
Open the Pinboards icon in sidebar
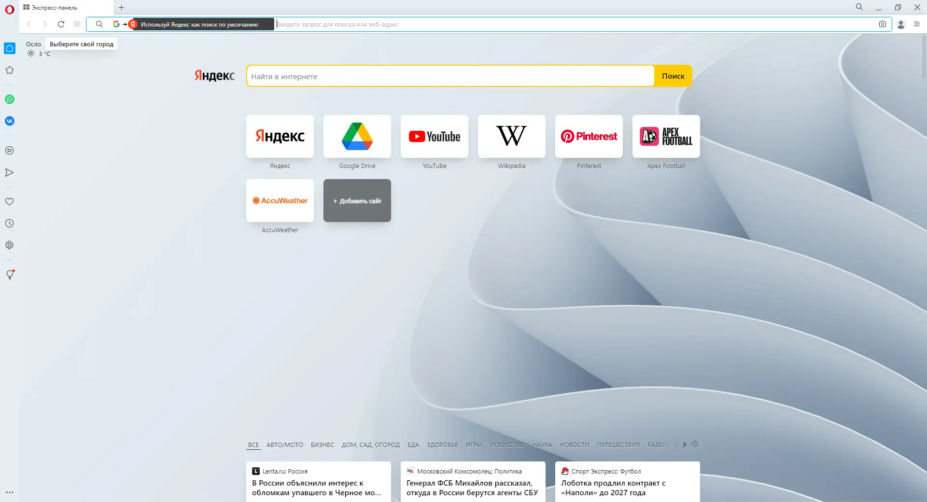(x=10, y=70)
